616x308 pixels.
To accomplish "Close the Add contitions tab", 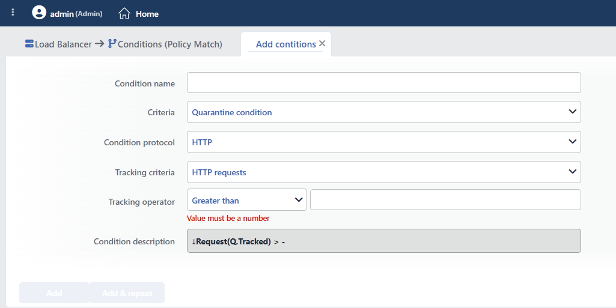I will click(322, 44).
